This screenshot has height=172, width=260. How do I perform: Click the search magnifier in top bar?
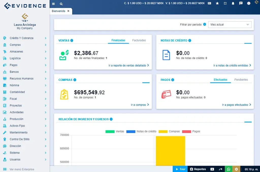[61, 4]
